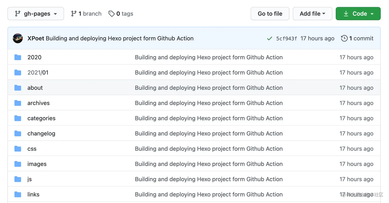
Task: Open the archives directory
Action: pos(38,103)
